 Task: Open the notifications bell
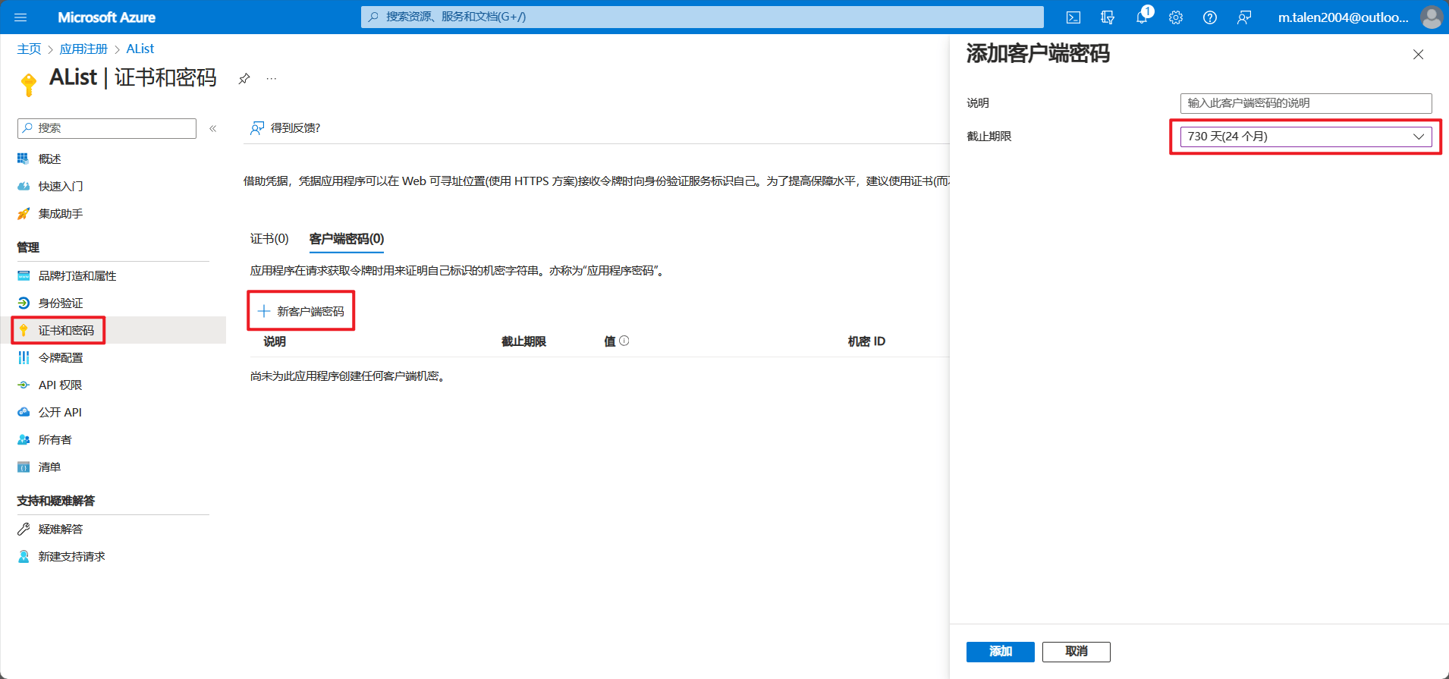(x=1142, y=17)
